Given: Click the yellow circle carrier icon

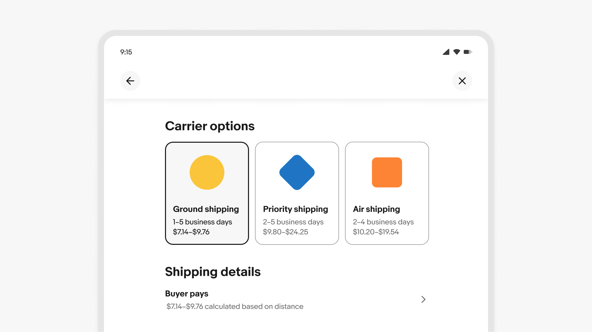Looking at the screenshot, I should (x=207, y=172).
